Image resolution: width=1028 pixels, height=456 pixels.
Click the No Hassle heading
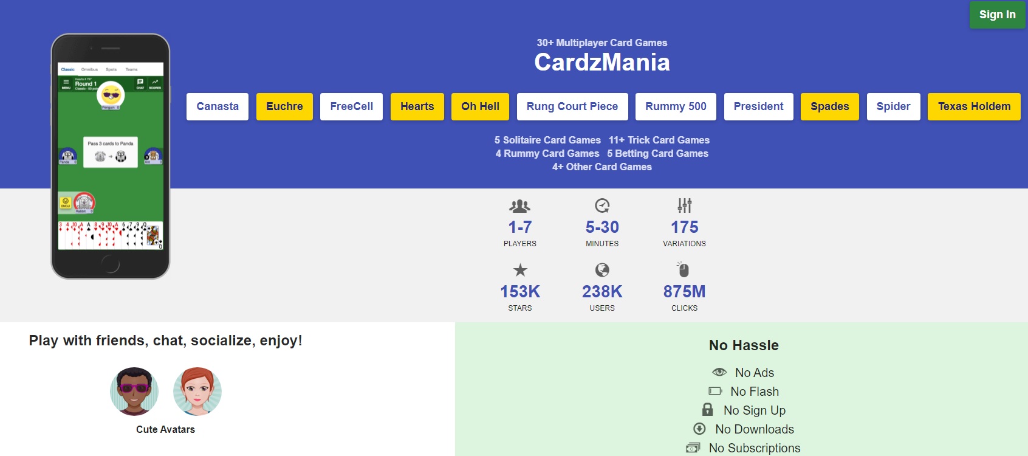click(x=744, y=345)
